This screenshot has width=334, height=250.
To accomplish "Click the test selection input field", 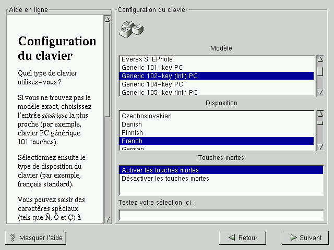I will tap(221, 215).
